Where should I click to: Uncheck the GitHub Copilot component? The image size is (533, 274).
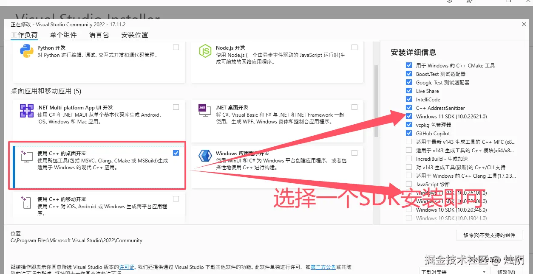[x=409, y=133]
